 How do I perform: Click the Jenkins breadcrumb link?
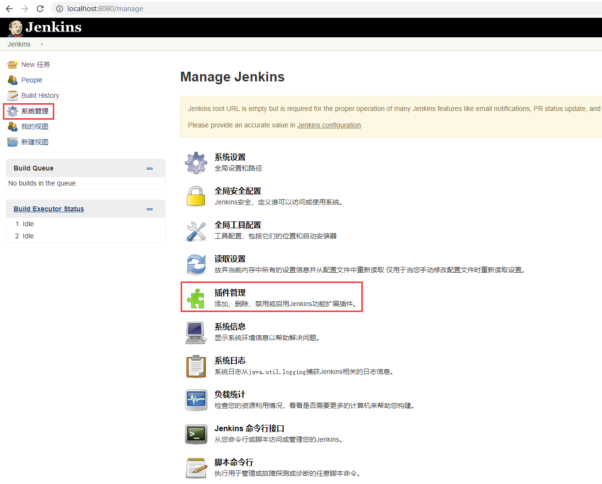tap(19, 44)
